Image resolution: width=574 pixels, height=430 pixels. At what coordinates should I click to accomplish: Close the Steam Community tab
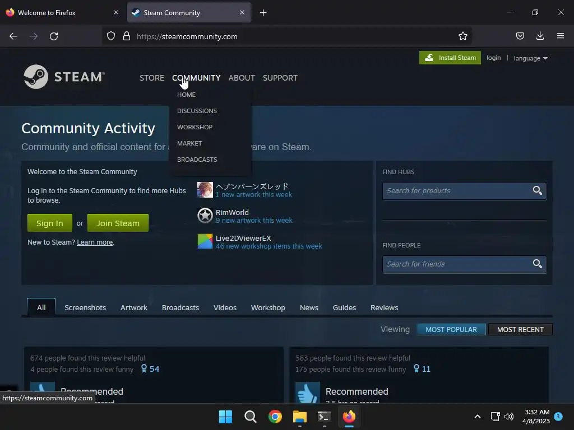(x=242, y=12)
